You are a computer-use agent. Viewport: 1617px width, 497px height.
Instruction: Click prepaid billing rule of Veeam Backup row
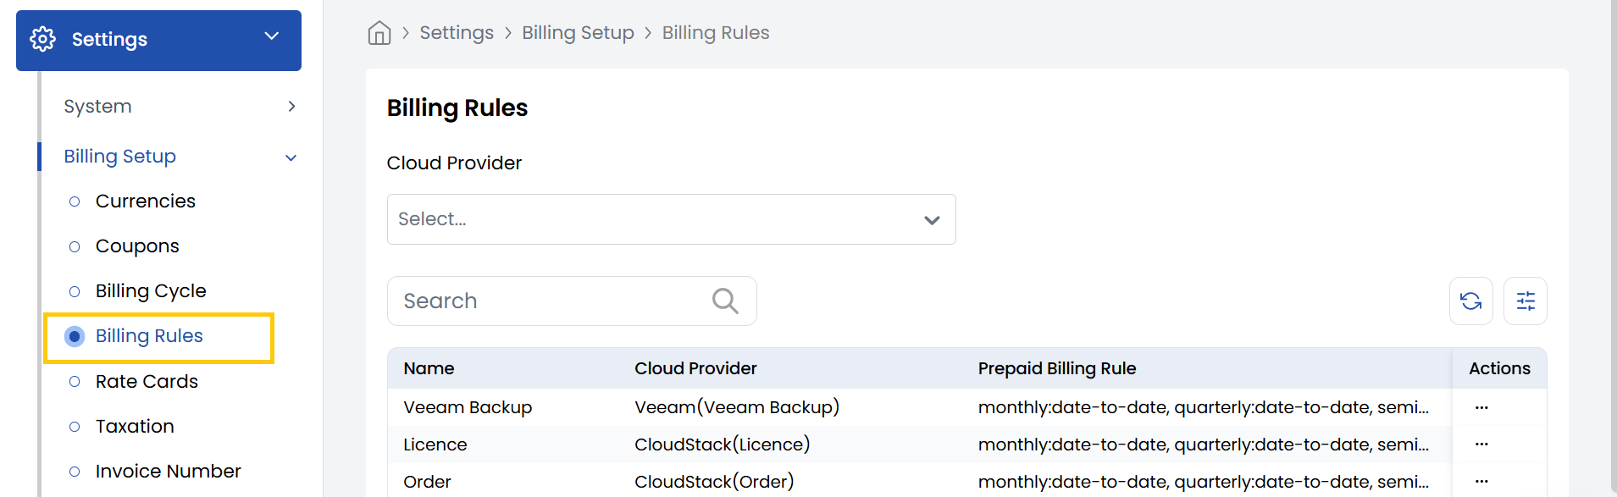1203,407
